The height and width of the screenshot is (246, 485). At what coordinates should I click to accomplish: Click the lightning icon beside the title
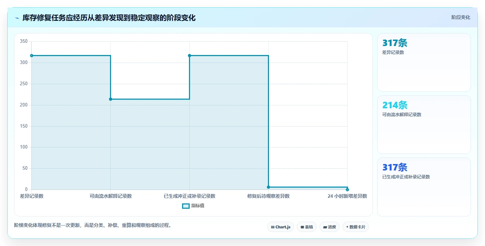tap(17, 18)
